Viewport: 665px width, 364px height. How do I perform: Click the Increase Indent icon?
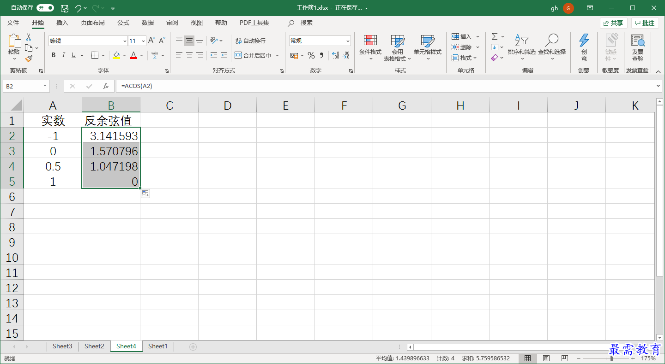click(224, 55)
